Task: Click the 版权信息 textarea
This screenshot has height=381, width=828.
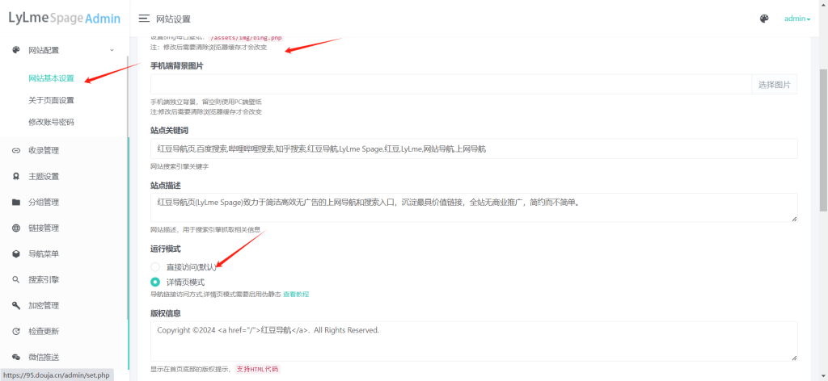Action: coord(474,341)
